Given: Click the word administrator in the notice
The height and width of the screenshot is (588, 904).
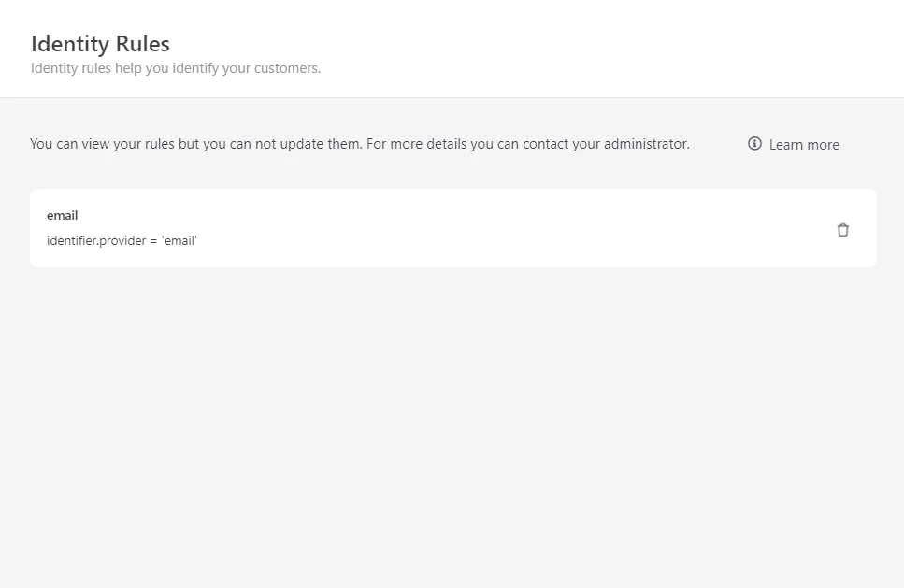Looking at the screenshot, I should click(646, 144).
